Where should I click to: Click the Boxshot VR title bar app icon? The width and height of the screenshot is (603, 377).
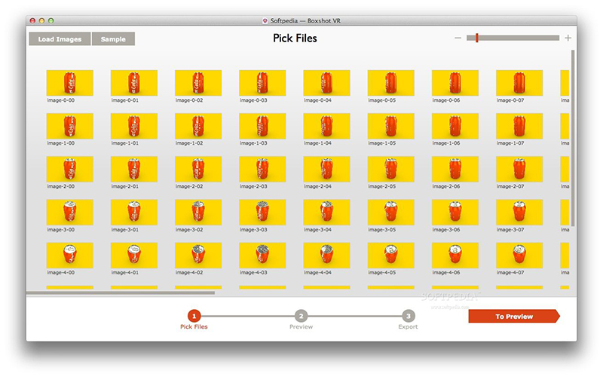pyautogui.click(x=265, y=21)
